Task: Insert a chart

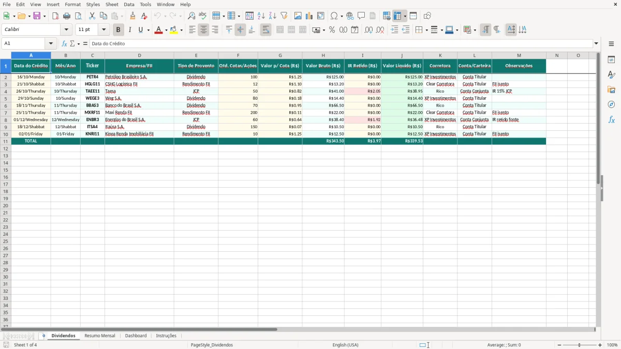Action: pos(309,16)
